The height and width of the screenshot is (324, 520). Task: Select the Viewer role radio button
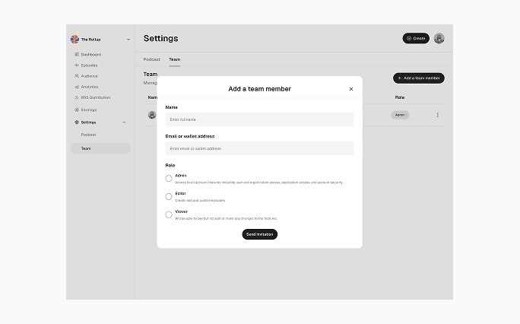click(169, 214)
